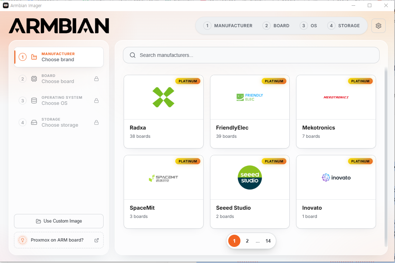Go to page 1 of manufacturers
This screenshot has width=395, height=263.
pyautogui.click(x=234, y=241)
